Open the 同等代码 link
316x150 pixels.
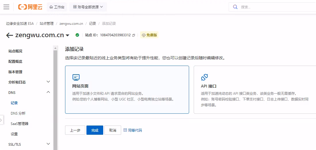pyautogui.click(x=133, y=130)
